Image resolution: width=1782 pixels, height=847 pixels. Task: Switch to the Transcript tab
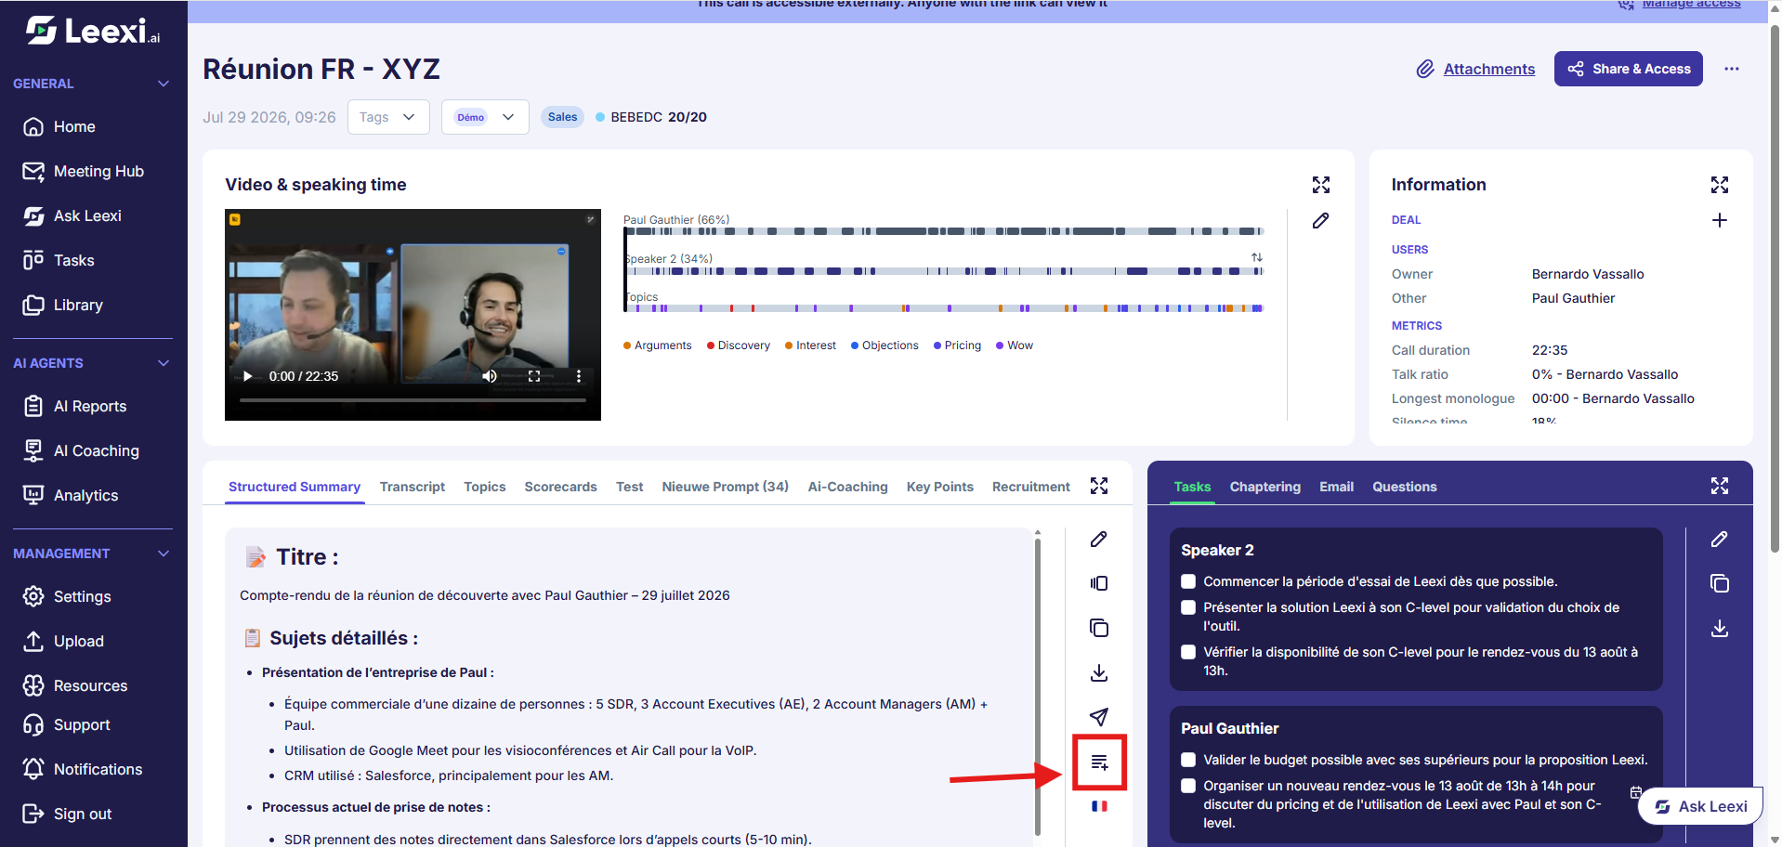[x=412, y=487]
